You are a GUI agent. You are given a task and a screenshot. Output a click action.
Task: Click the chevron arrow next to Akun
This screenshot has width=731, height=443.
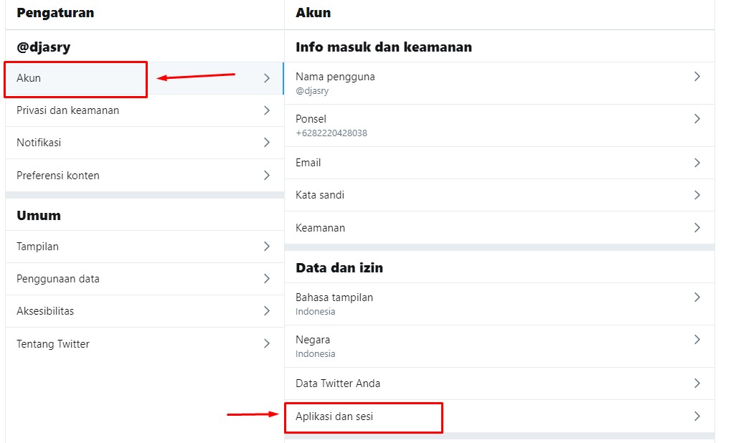267,78
